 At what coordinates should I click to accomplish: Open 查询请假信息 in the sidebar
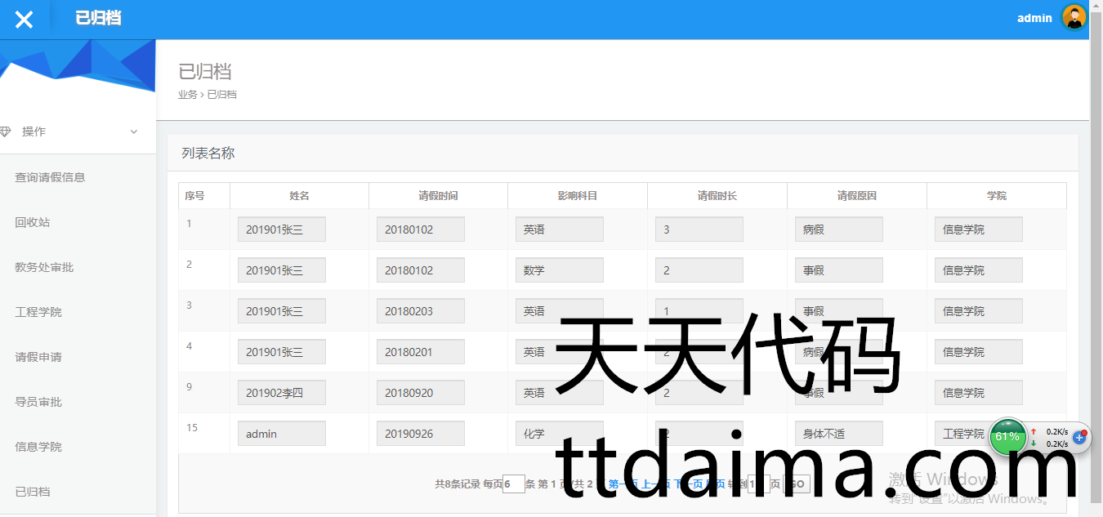click(50, 177)
